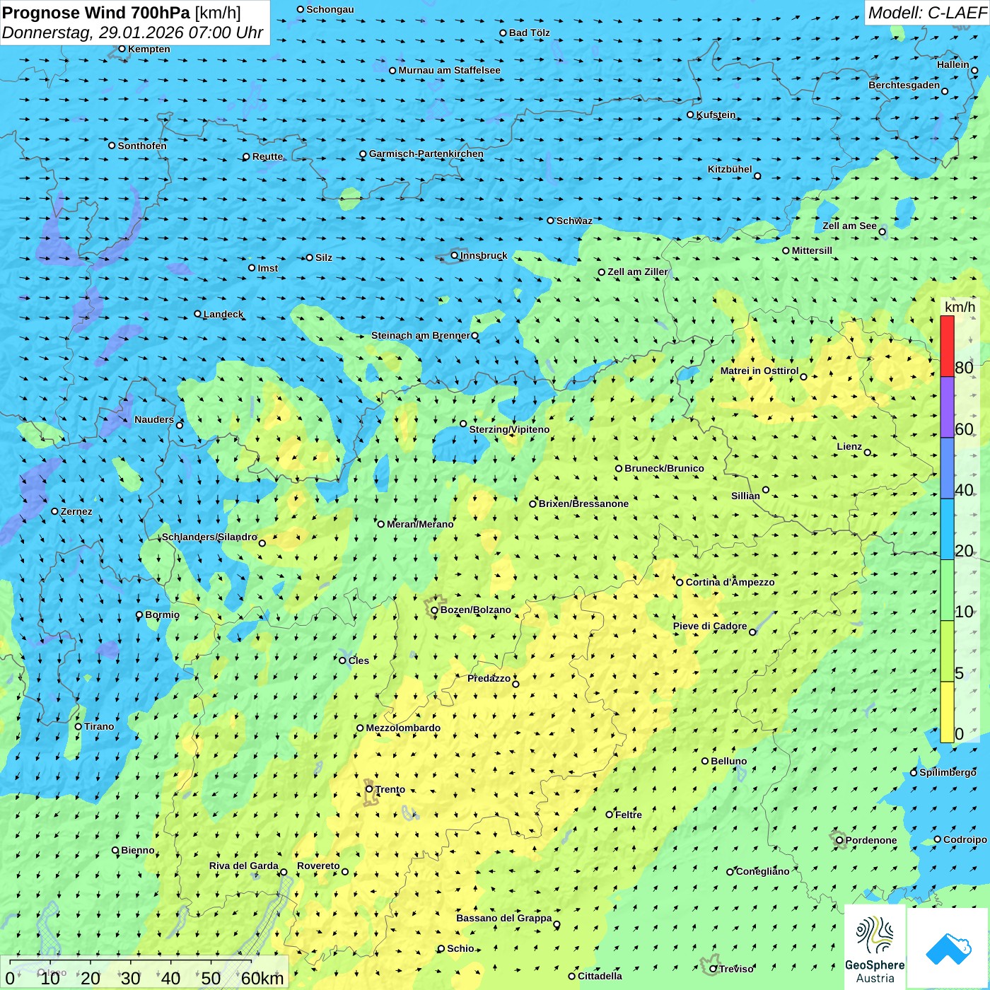990x990 pixels.
Task: Click the 'Berchtesgaden' label
Action: 904,85
